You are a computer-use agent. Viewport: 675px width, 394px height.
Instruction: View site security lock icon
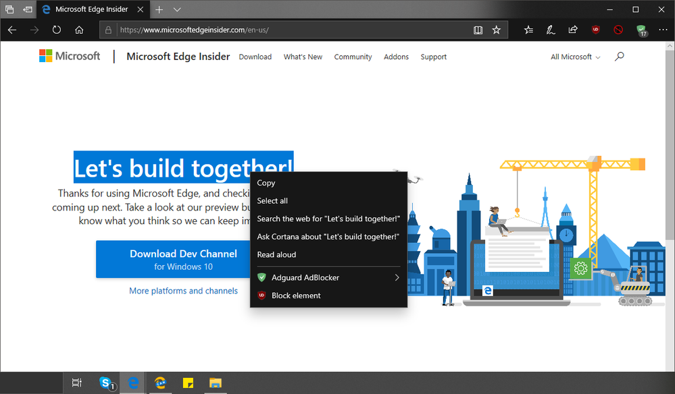pyautogui.click(x=109, y=30)
